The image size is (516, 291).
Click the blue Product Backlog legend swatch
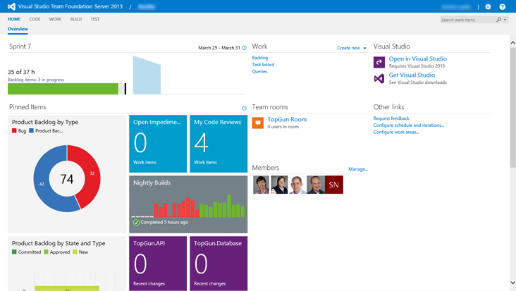click(31, 130)
